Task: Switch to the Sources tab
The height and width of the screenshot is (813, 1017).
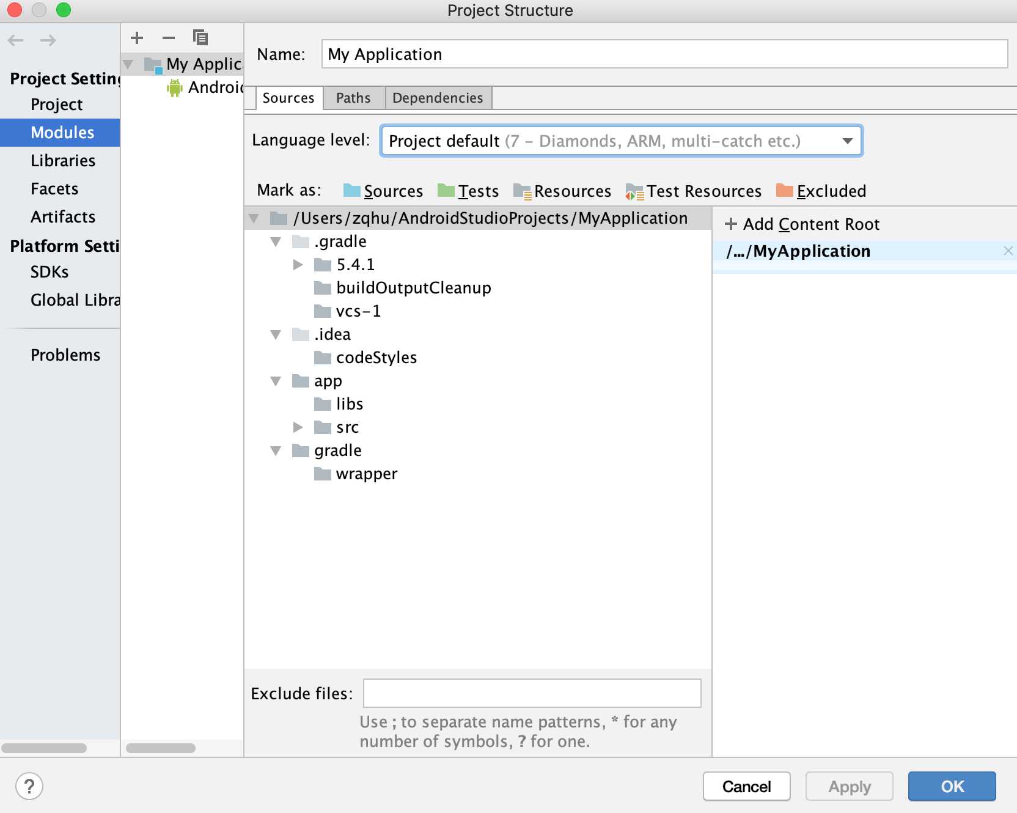Action: click(x=288, y=98)
